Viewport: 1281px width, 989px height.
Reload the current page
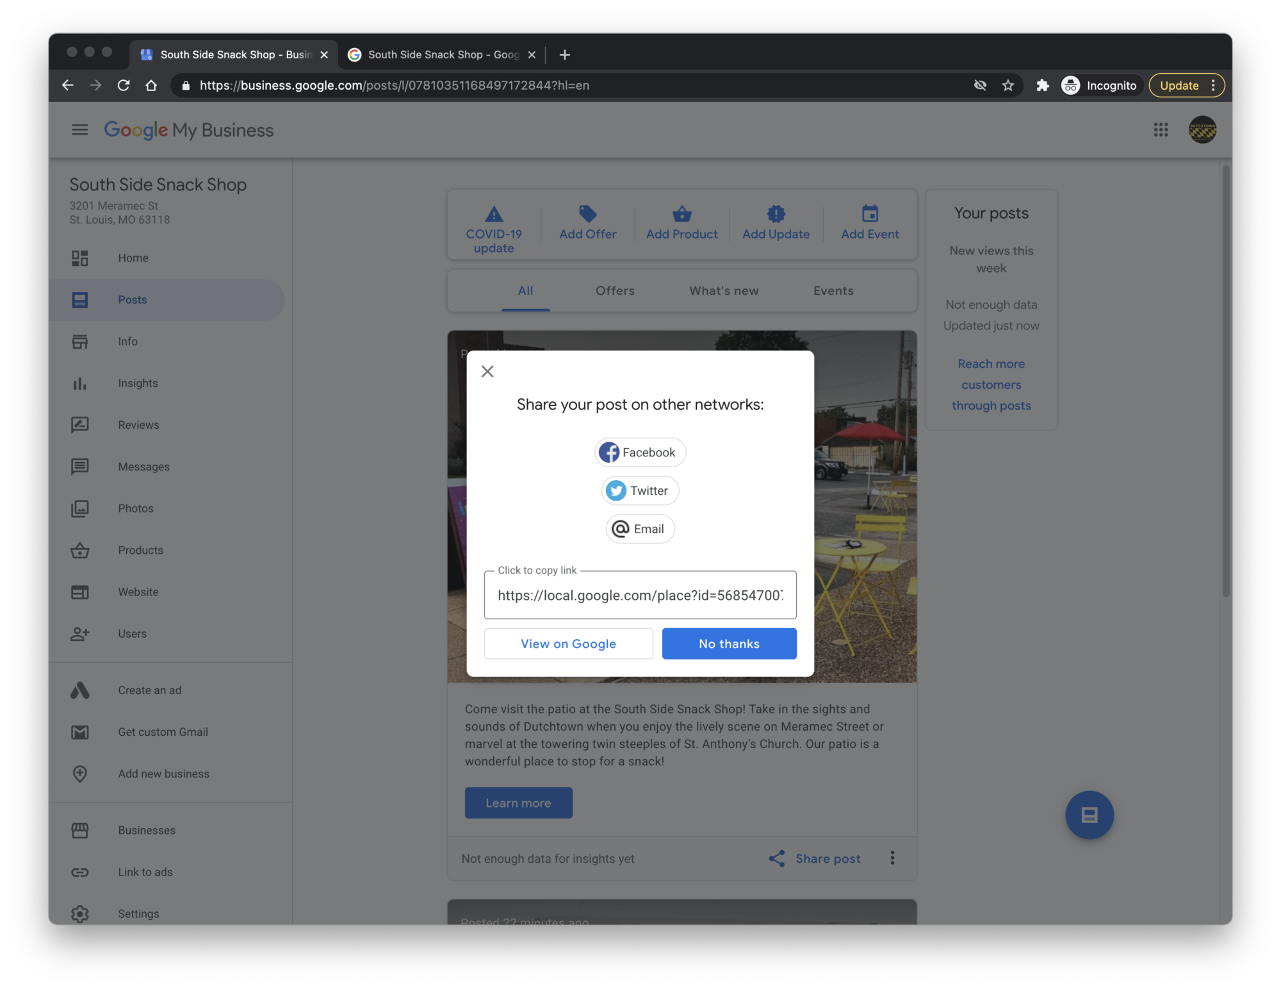[124, 85]
